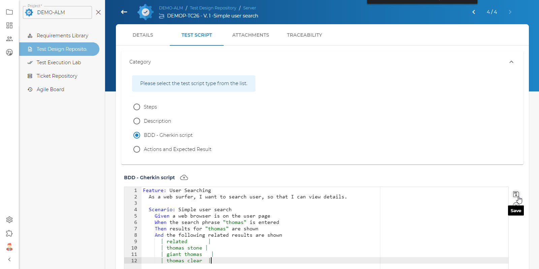Screen dimensions: 539x269
Task: Go to next test case
Action: pos(510,12)
